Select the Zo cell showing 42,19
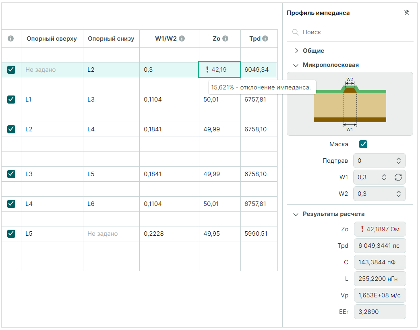The height and width of the screenshot is (330, 420). click(219, 70)
